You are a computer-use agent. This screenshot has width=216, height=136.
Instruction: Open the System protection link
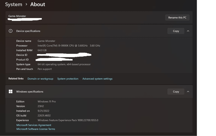click(x=68, y=79)
